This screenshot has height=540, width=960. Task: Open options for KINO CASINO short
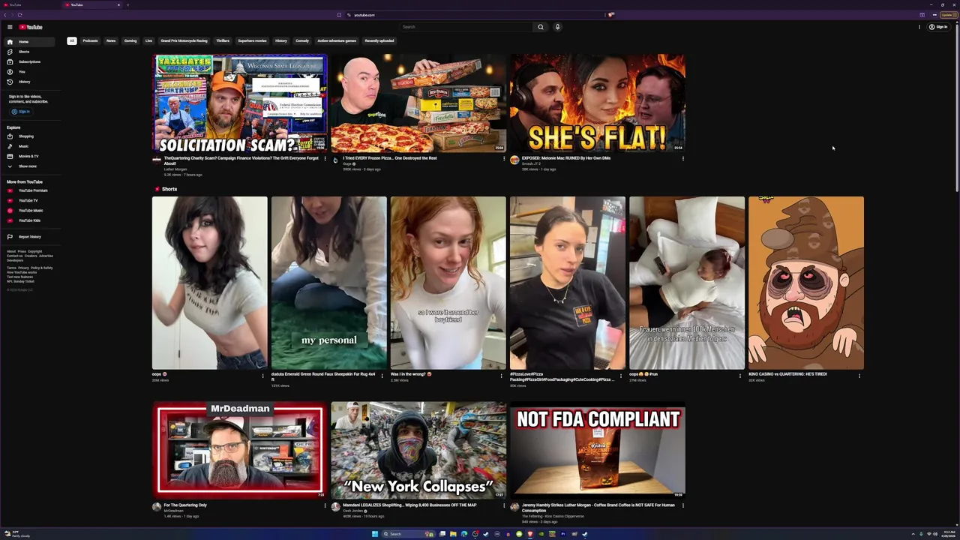[859, 376]
